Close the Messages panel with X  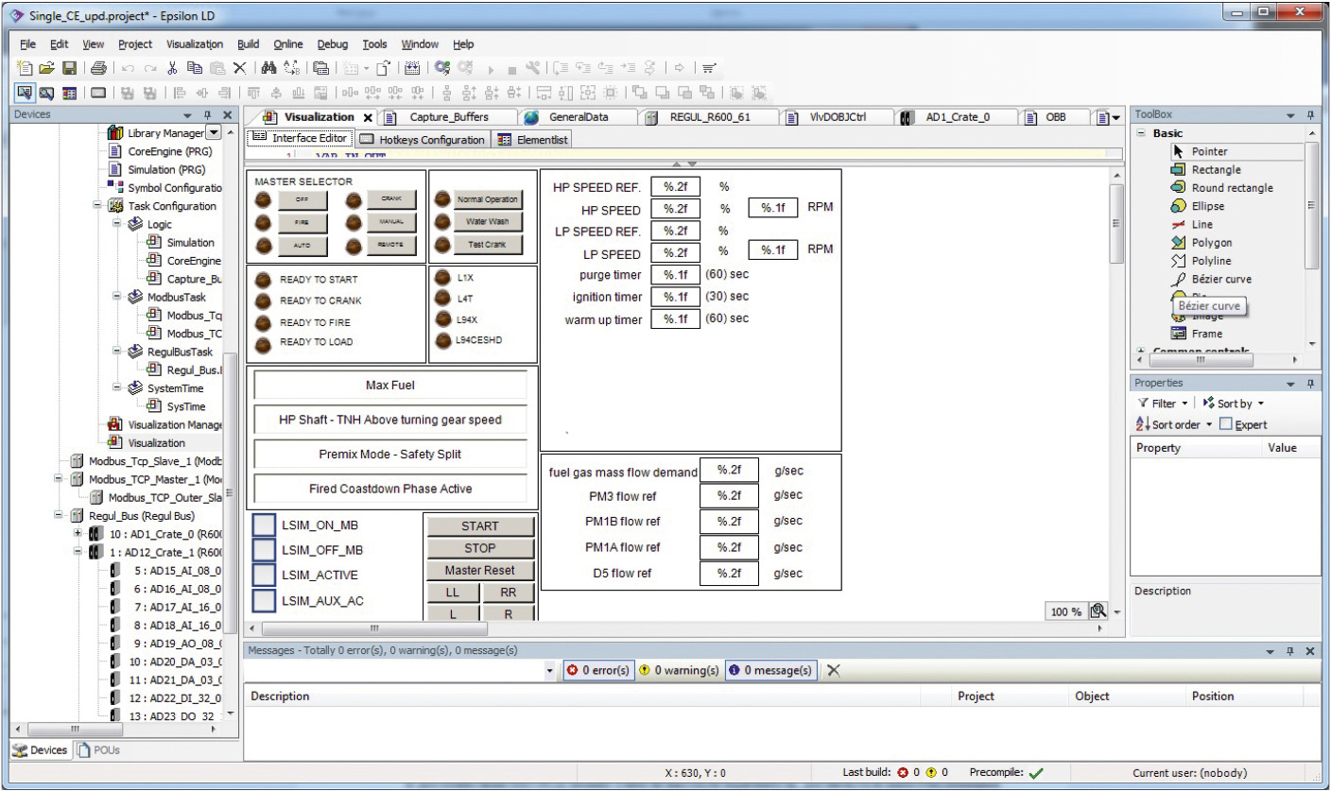point(1309,651)
